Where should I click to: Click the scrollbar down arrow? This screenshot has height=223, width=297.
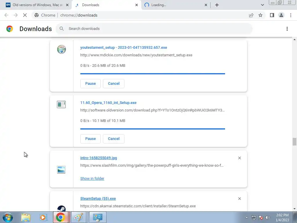294,209
